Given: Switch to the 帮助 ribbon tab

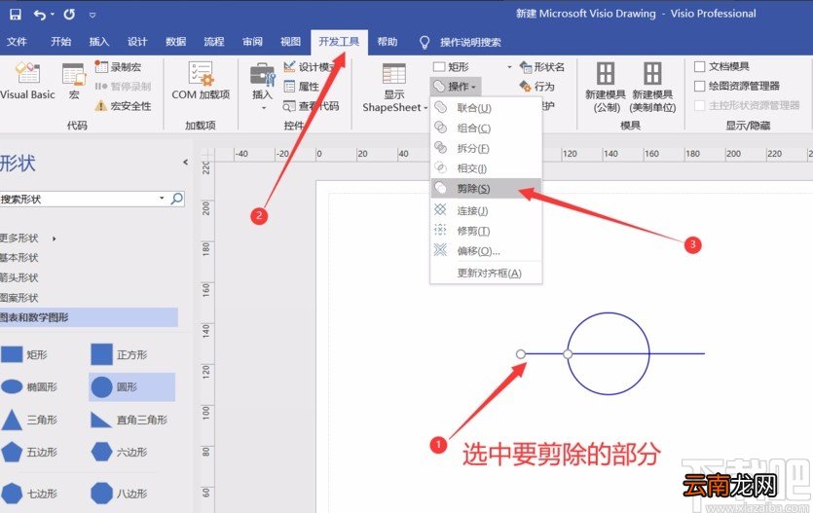Looking at the screenshot, I should [388, 42].
